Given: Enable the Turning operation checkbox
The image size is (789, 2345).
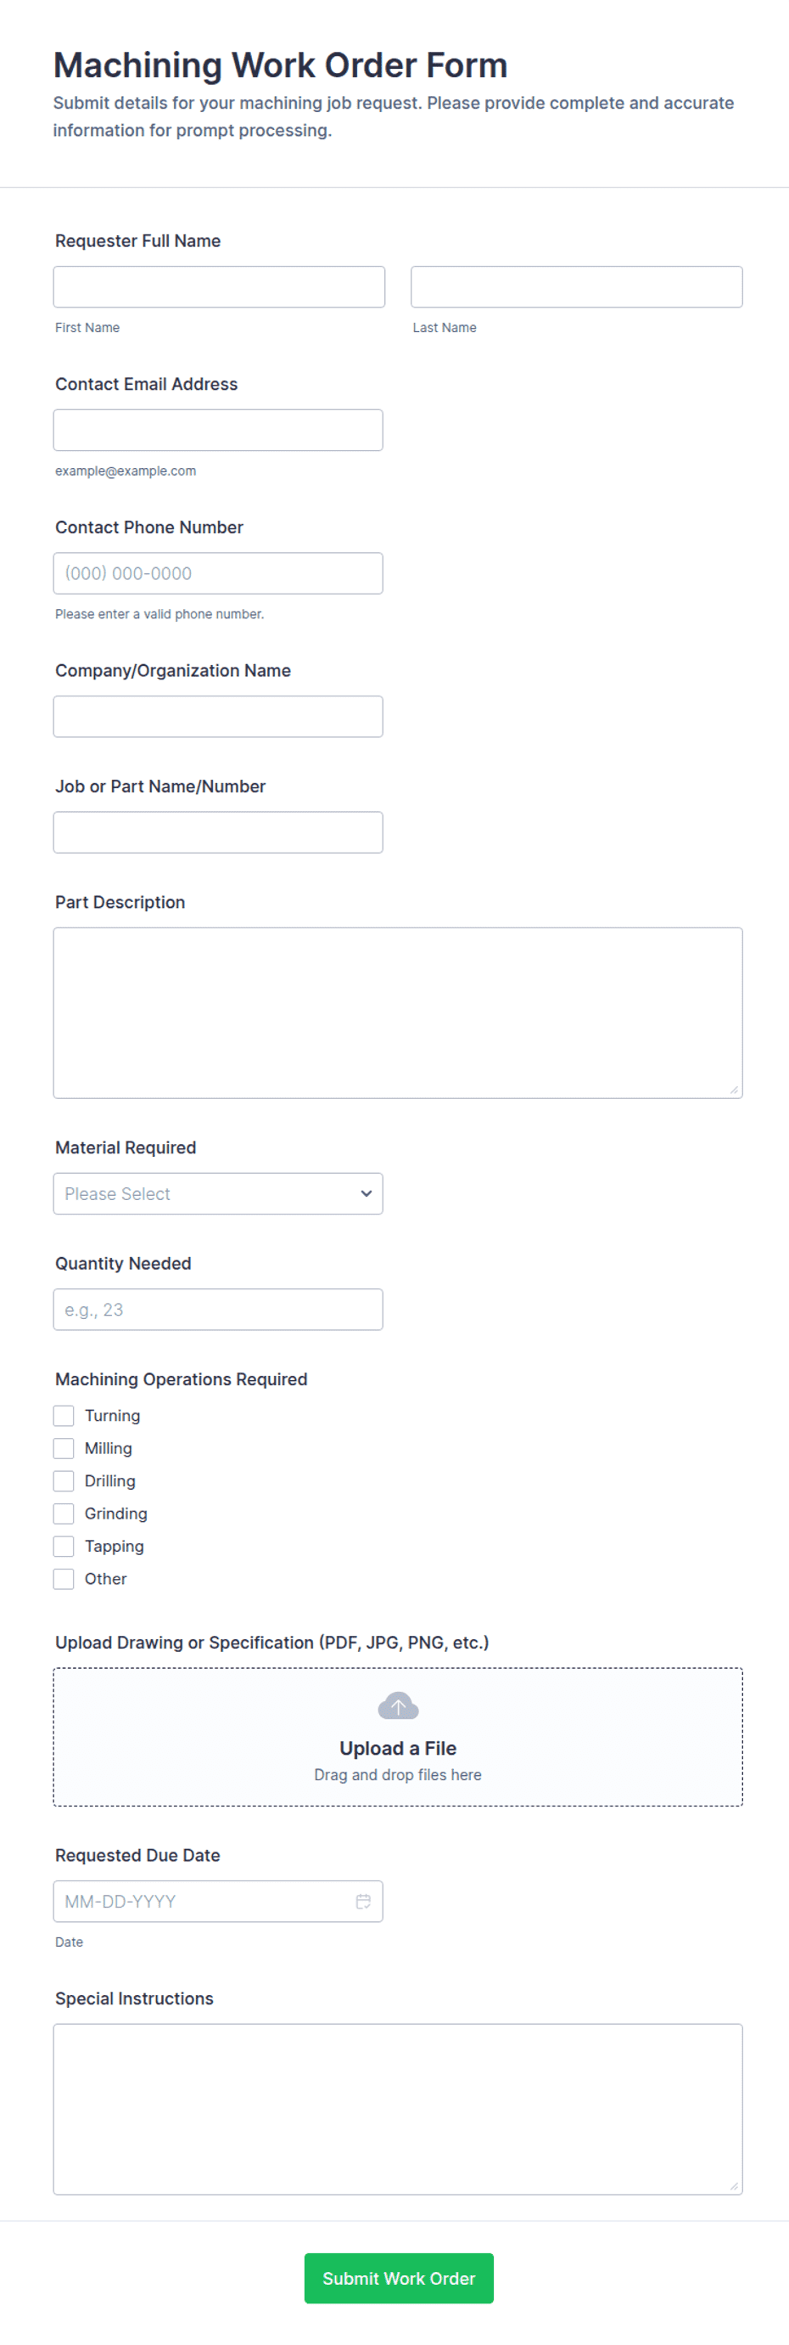Looking at the screenshot, I should click(64, 1416).
